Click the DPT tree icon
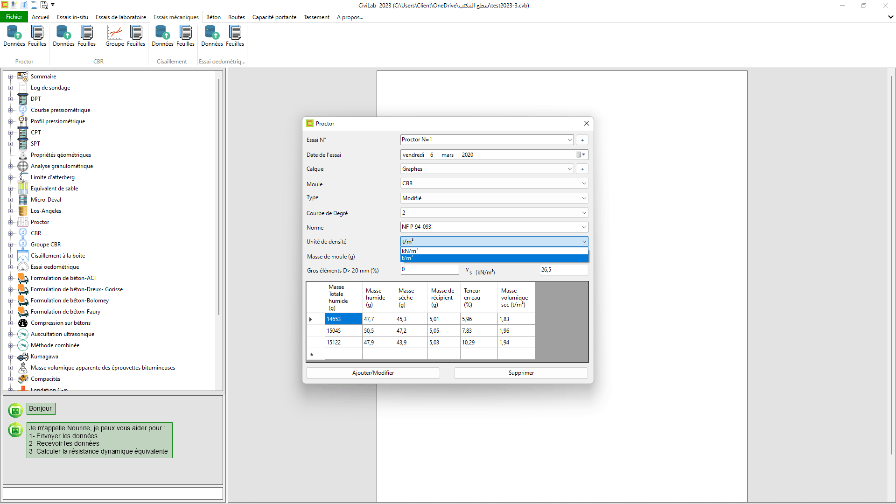This screenshot has width=896, height=504. point(23,99)
